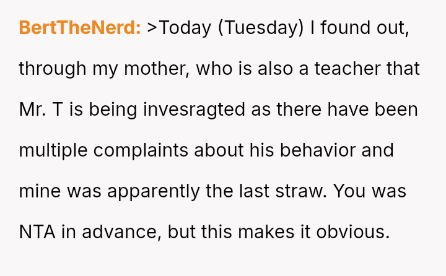This screenshot has width=446, height=276.
Task: Click the misspelled word "invesragted"
Action: pyautogui.click(x=196, y=110)
